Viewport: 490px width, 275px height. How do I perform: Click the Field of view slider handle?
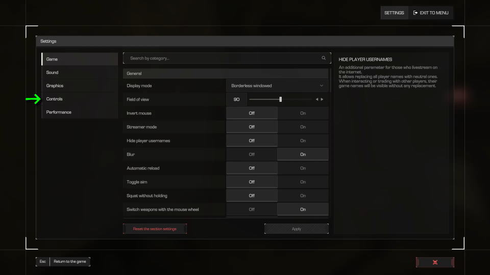pyautogui.click(x=280, y=99)
